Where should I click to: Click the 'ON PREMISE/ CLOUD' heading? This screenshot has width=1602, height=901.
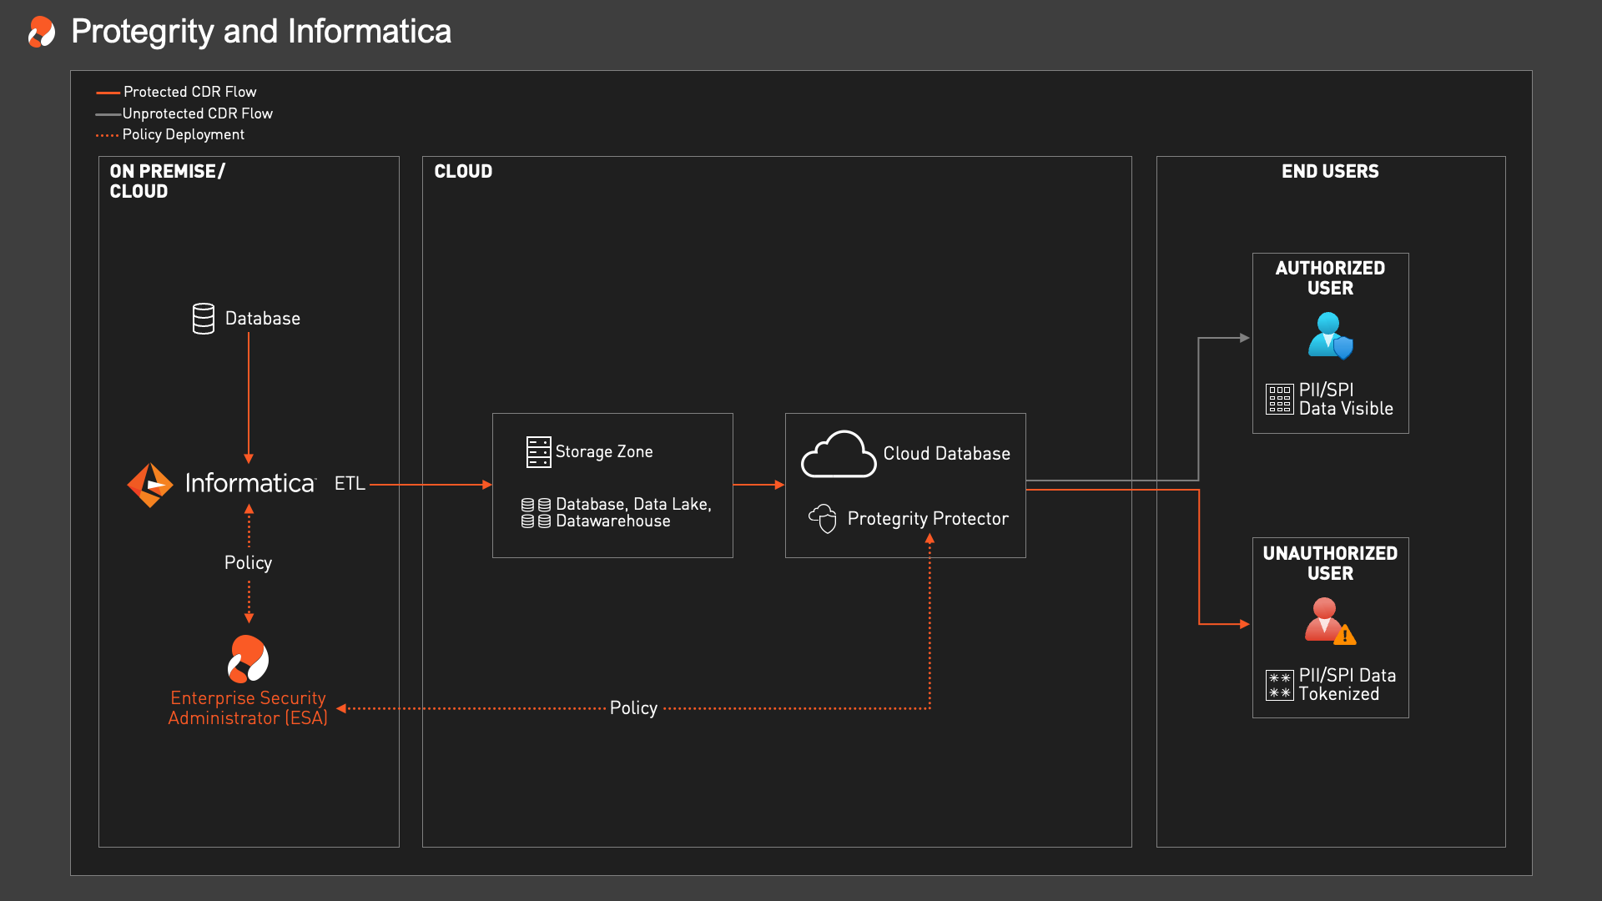168,181
